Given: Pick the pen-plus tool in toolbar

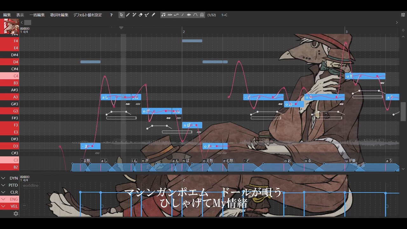Looking at the screenshot, I should [134, 15].
